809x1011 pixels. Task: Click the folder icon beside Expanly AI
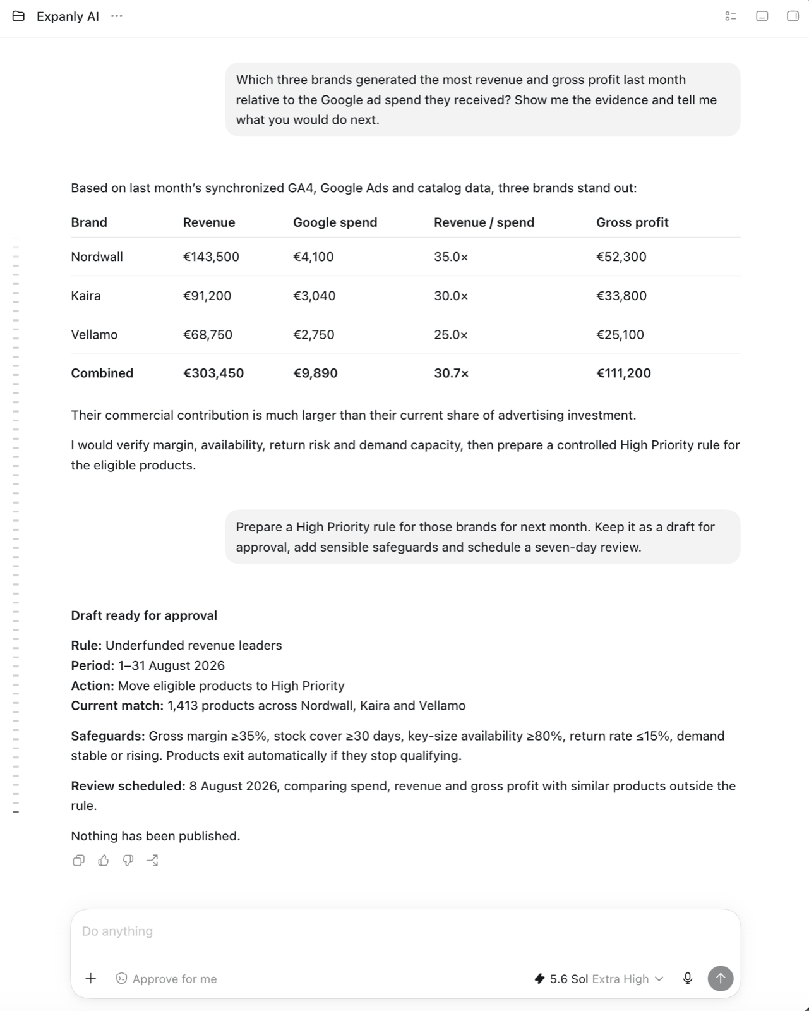[19, 16]
